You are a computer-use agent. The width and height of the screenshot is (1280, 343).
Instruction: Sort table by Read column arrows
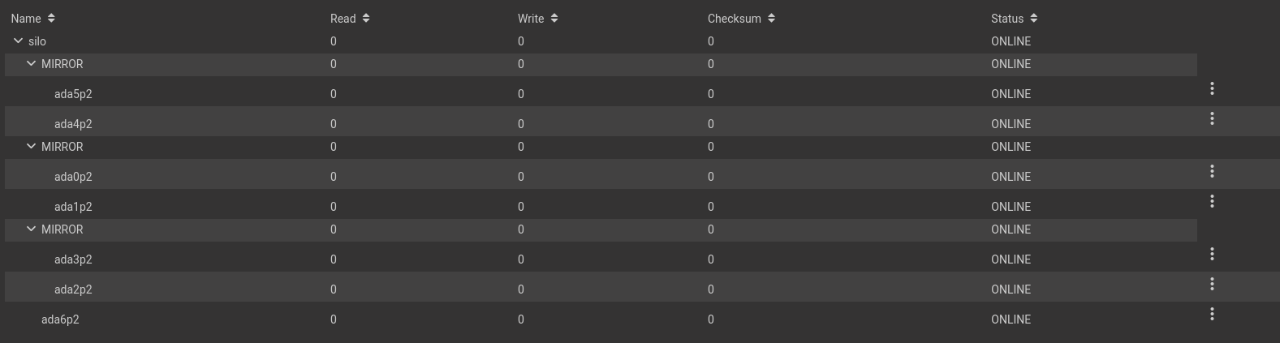click(x=366, y=18)
